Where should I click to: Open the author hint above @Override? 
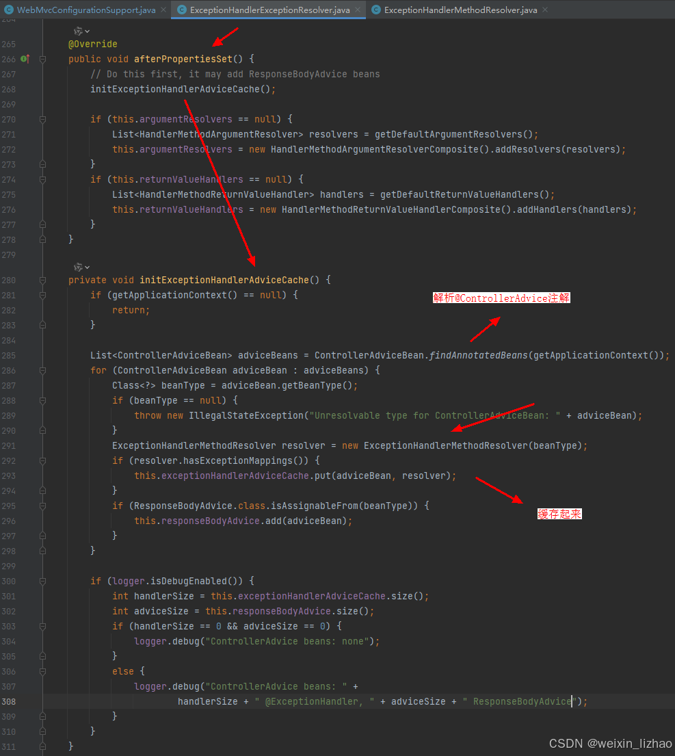[81, 31]
